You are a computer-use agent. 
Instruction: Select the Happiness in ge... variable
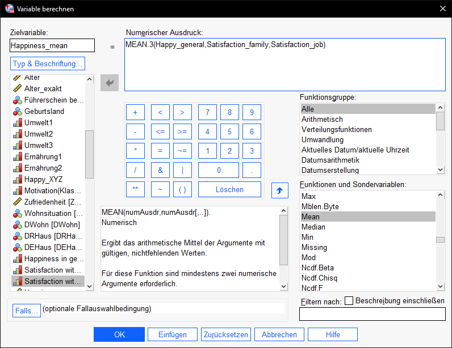pyautogui.click(x=48, y=259)
